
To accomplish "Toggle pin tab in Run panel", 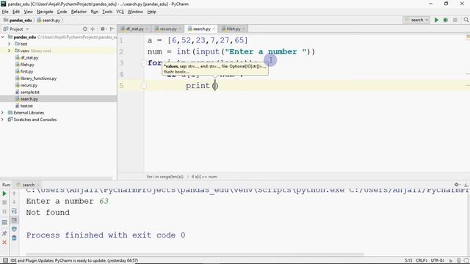I will pos(4,233).
